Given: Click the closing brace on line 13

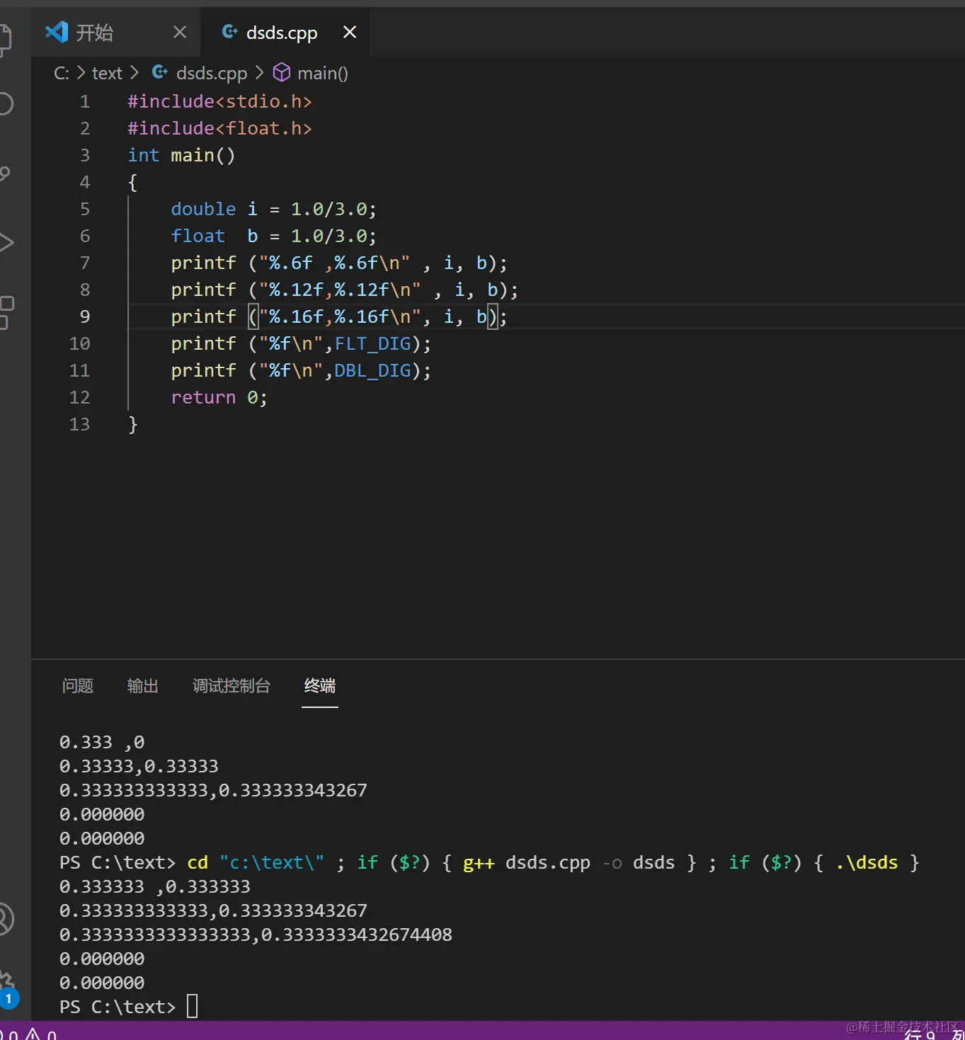Looking at the screenshot, I should (x=132, y=424).
